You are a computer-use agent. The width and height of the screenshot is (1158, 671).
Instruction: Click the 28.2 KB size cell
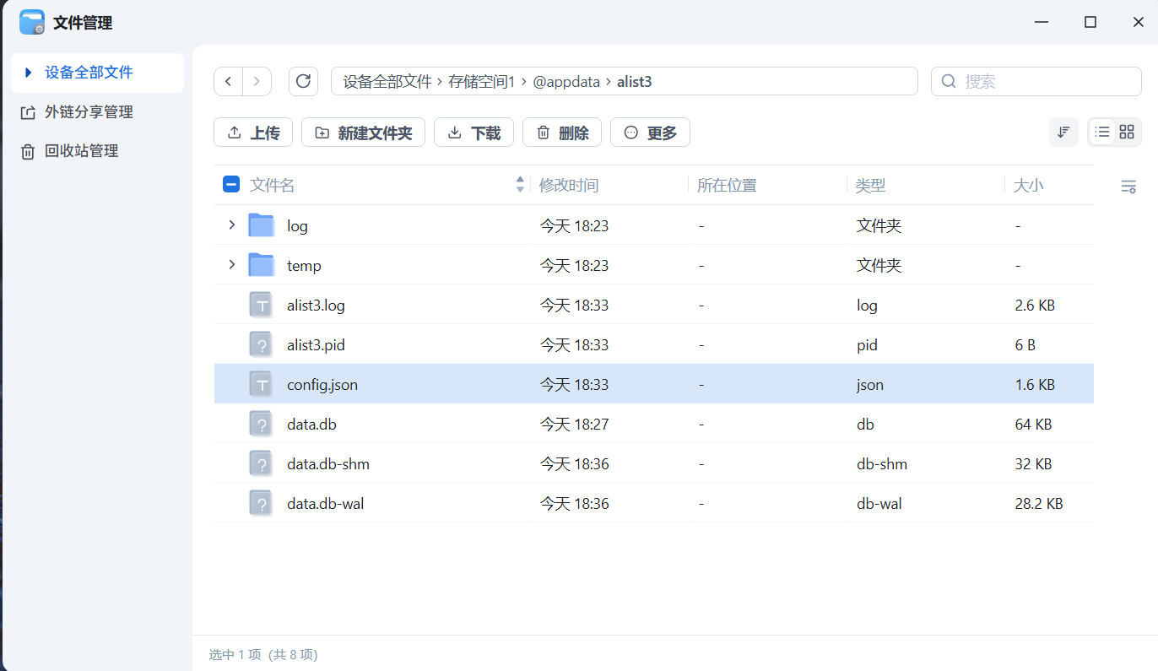point(1039,504)
